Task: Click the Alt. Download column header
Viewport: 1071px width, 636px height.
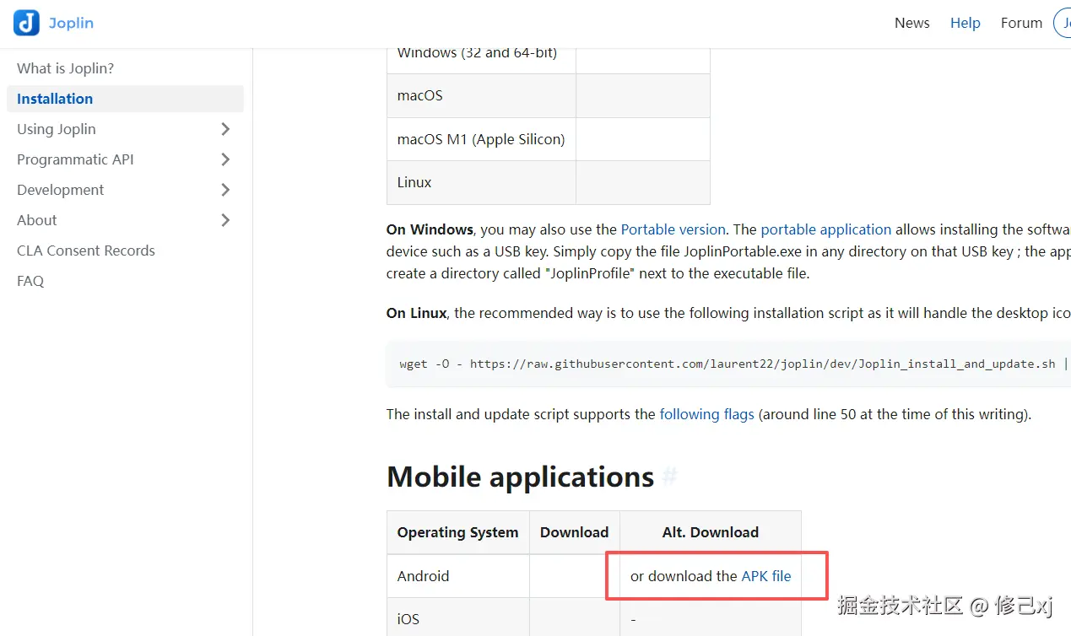Action: coord(711,532)
